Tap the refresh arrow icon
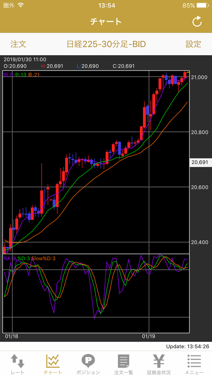 coord(197,22)
